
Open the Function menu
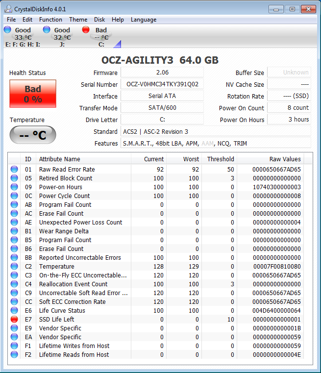(50, 20)
